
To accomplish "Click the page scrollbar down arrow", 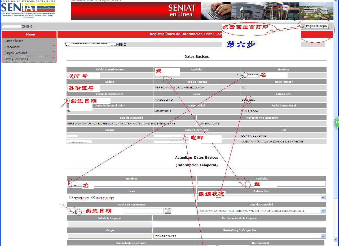I will pyautogui.click(x=336, y=239).
